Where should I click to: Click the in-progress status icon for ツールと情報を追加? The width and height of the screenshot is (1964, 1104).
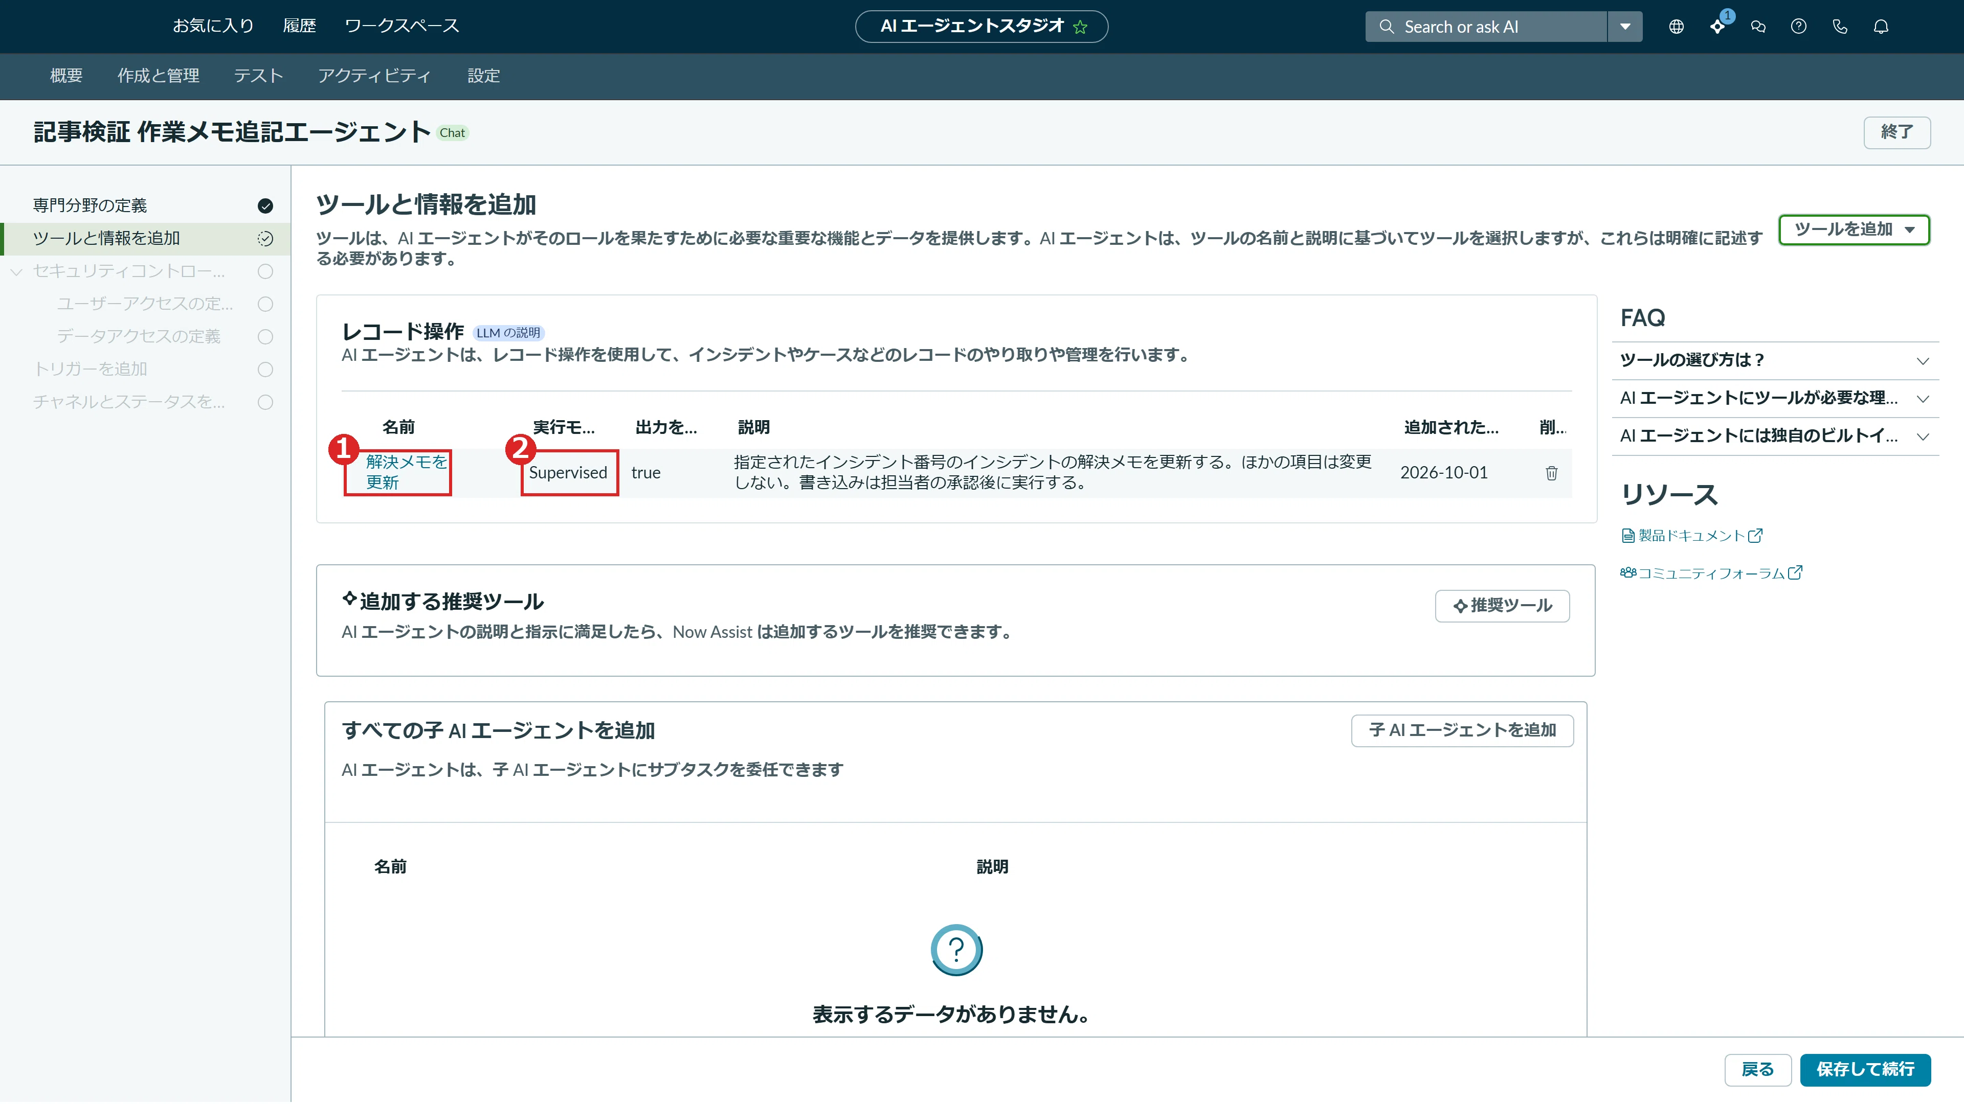coord(265,239)
